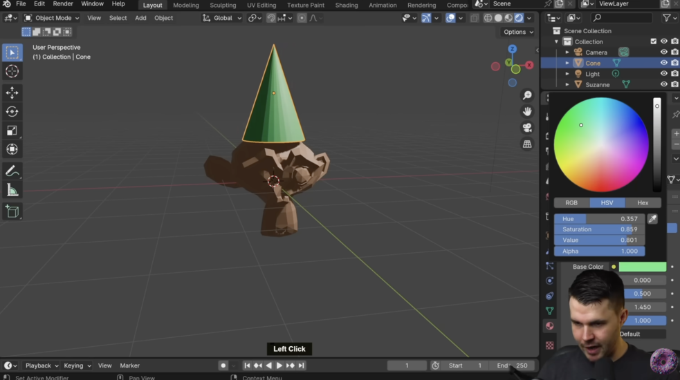Open the File menu
This screenshot has height=380, width=680.
click(x=21, y=4)
